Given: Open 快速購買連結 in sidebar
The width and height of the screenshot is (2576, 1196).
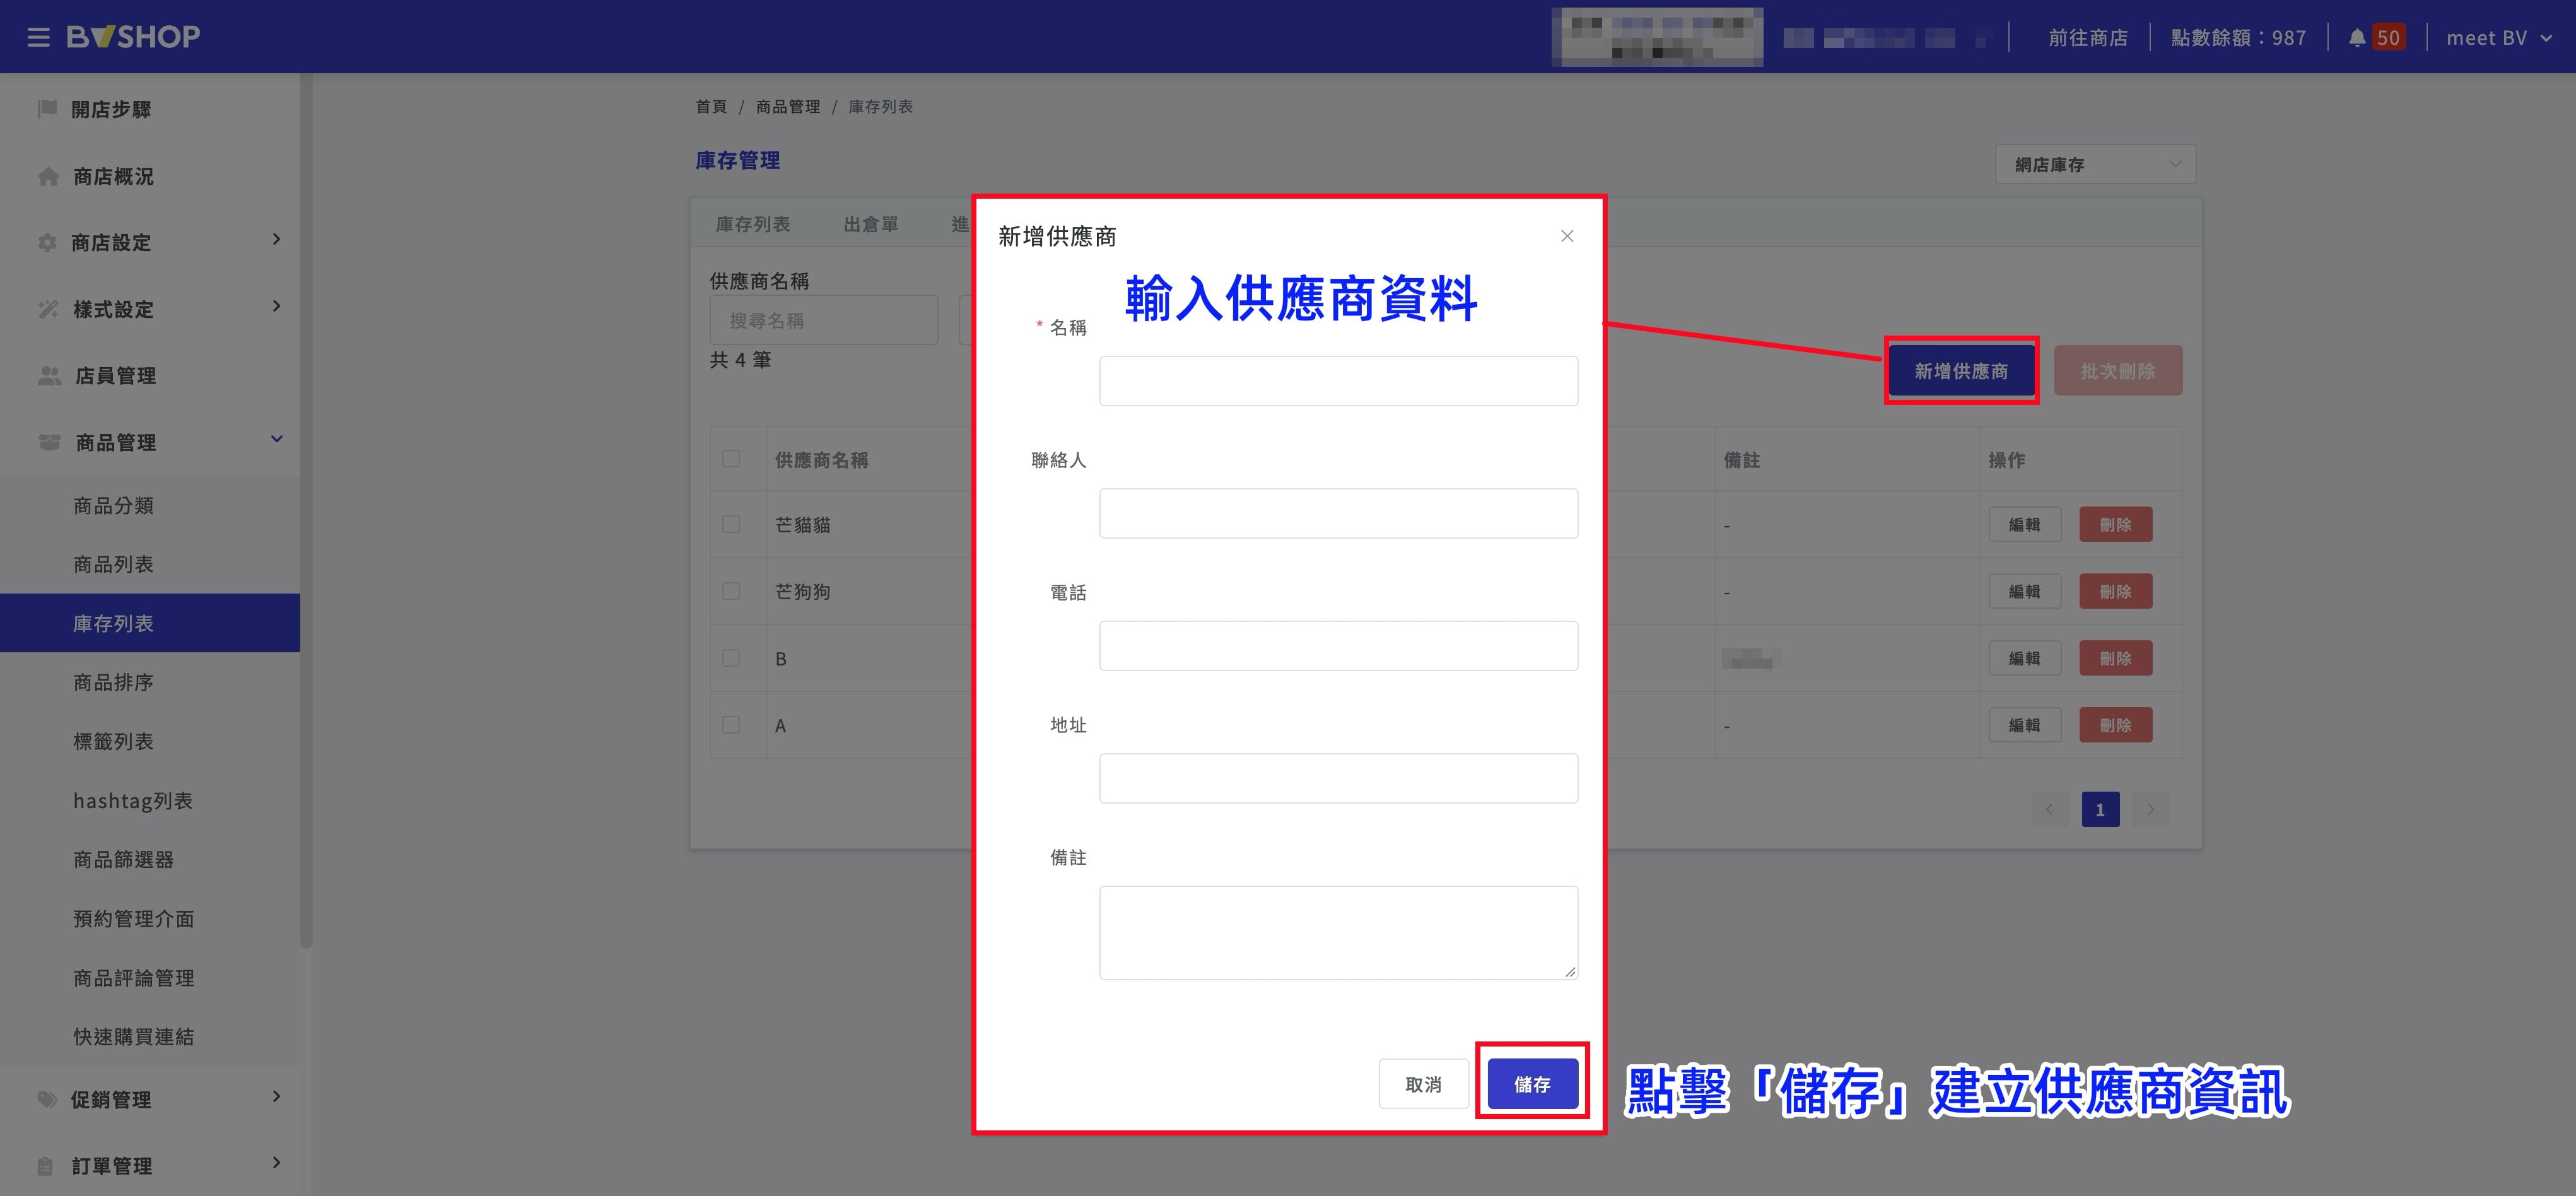Looking at the screenshot, I should pos(150,1037).
